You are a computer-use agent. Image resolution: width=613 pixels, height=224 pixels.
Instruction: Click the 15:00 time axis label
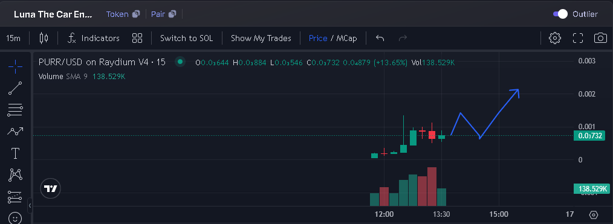coord(499,214)
